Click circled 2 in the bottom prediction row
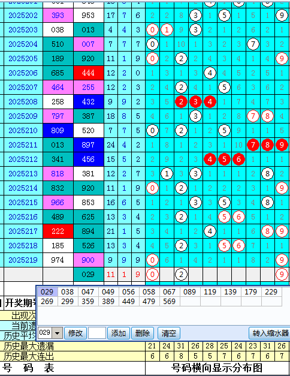Image resolution: width=290 pixels, height=376 pixels. click(x=181, y=274)
